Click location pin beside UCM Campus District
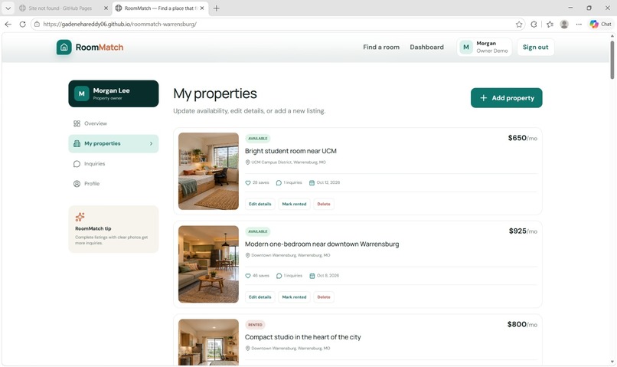The image size is (617, 367). tap(247, 162)
